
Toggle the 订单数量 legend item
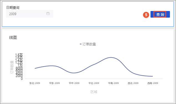click(88, 44)
